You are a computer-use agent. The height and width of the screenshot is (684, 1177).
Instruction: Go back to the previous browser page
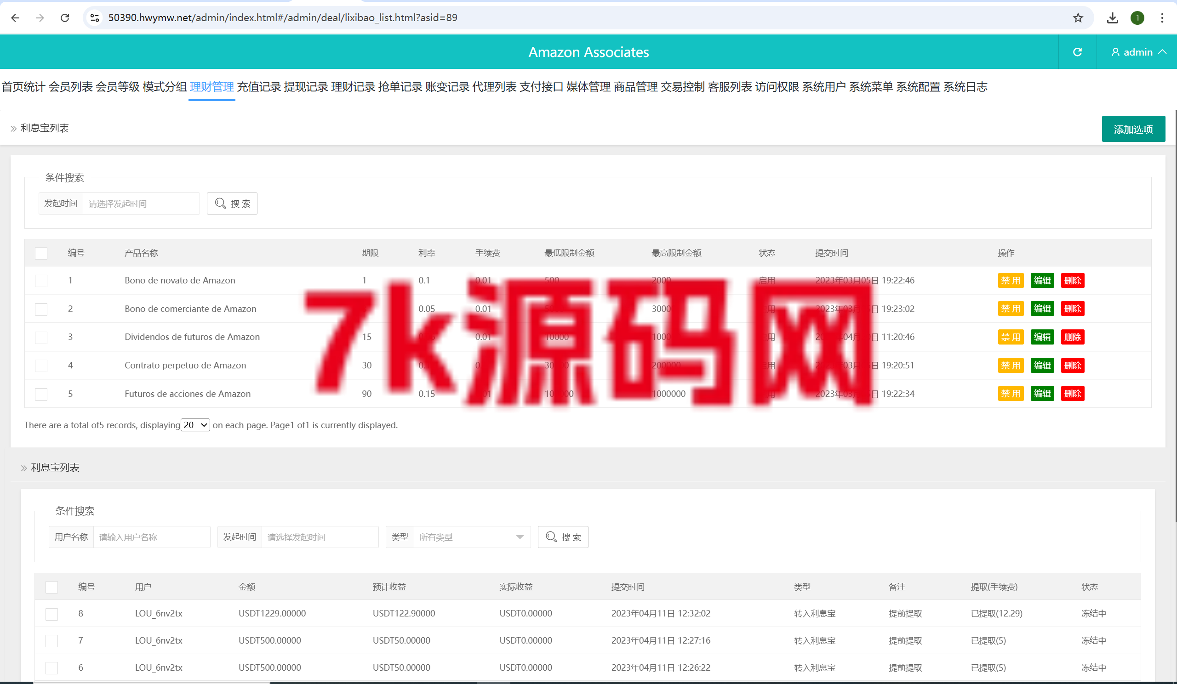point(16,18)
